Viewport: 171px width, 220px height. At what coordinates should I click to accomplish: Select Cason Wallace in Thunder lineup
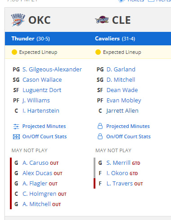point(42,80)
